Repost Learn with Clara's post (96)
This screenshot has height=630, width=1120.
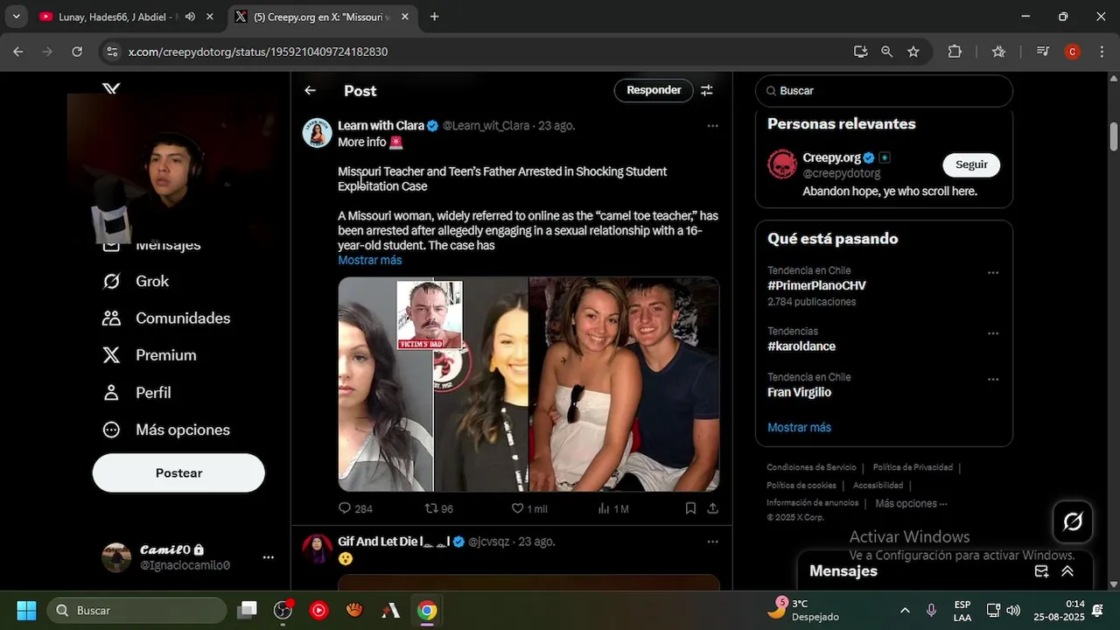(439, 508)
